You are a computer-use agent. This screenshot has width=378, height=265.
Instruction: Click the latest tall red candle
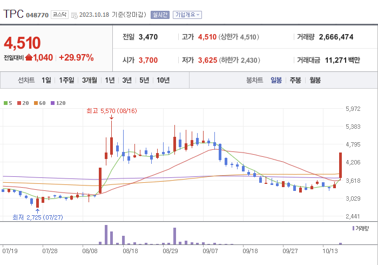pos(340,165)
